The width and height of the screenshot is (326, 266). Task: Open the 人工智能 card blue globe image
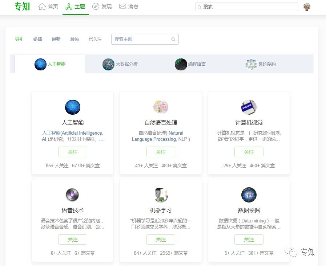[73, 107]
